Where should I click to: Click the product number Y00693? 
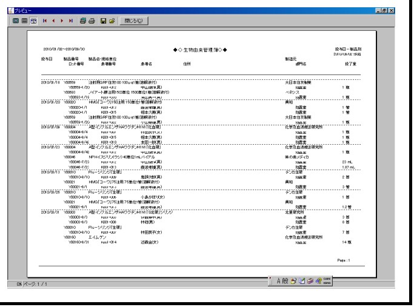coord(70,92)
